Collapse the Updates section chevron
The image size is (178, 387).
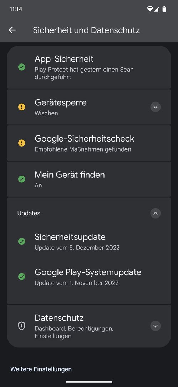point(156,213)
